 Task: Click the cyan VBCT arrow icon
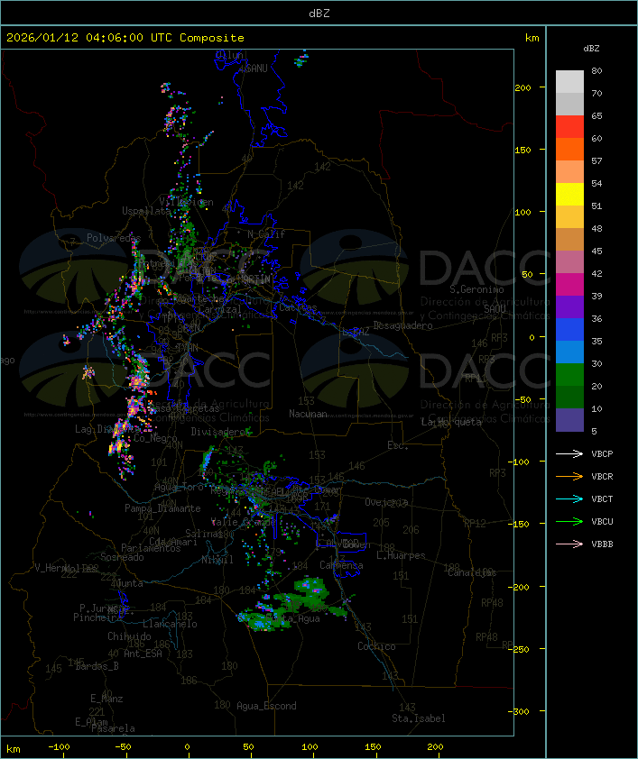[570, 498]
